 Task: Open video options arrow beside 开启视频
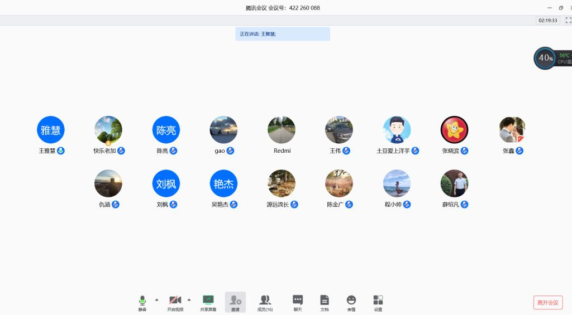click(x=189, y=299)
